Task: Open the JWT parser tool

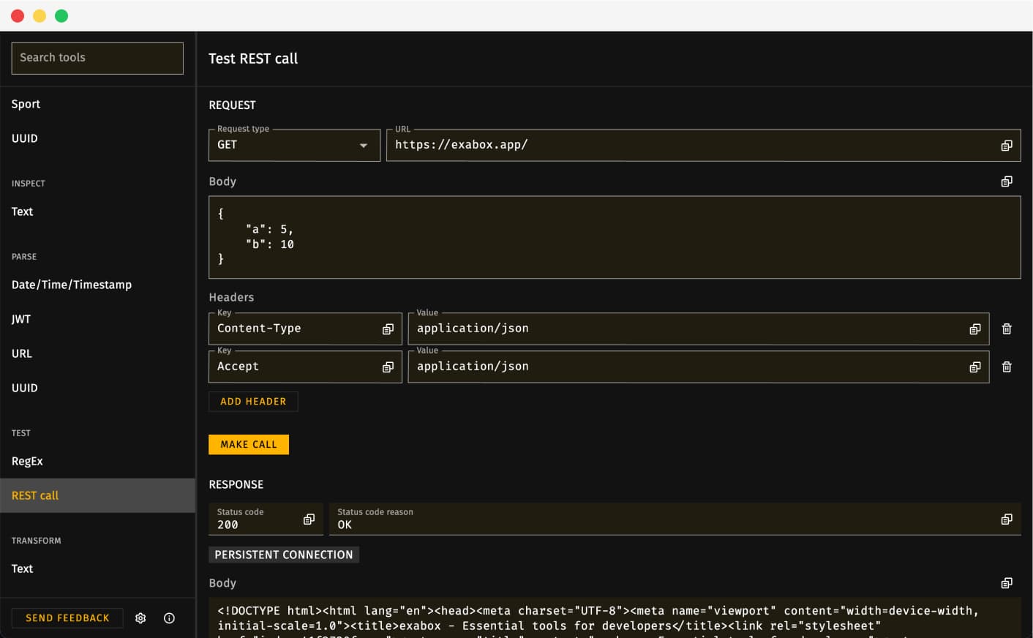Action: point(97,319)
